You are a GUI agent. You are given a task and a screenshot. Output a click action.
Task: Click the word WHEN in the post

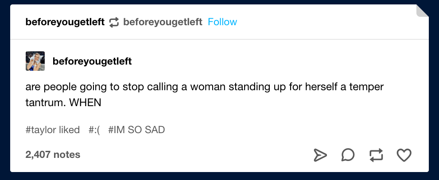click(85, 103)
